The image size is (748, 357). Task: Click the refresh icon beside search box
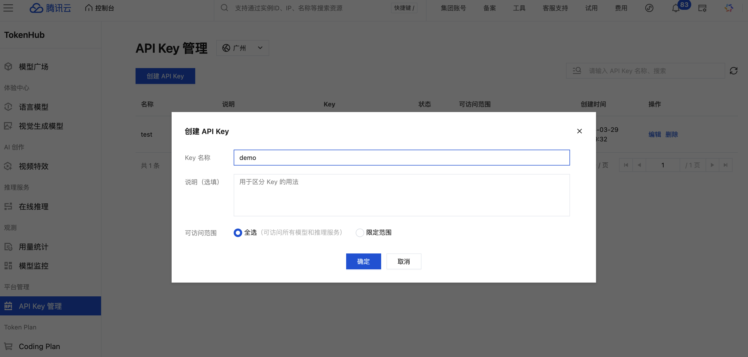point(733,71)
